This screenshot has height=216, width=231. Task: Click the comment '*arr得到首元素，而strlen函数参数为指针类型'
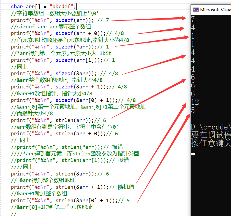click(x=75, y=154)
